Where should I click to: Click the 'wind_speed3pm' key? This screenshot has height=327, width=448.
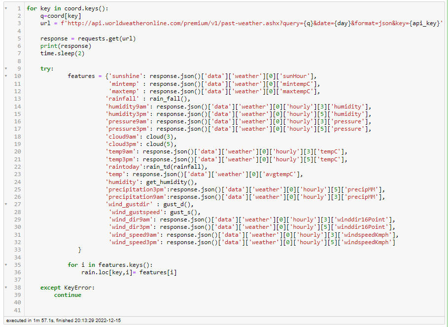coord(134,242)
